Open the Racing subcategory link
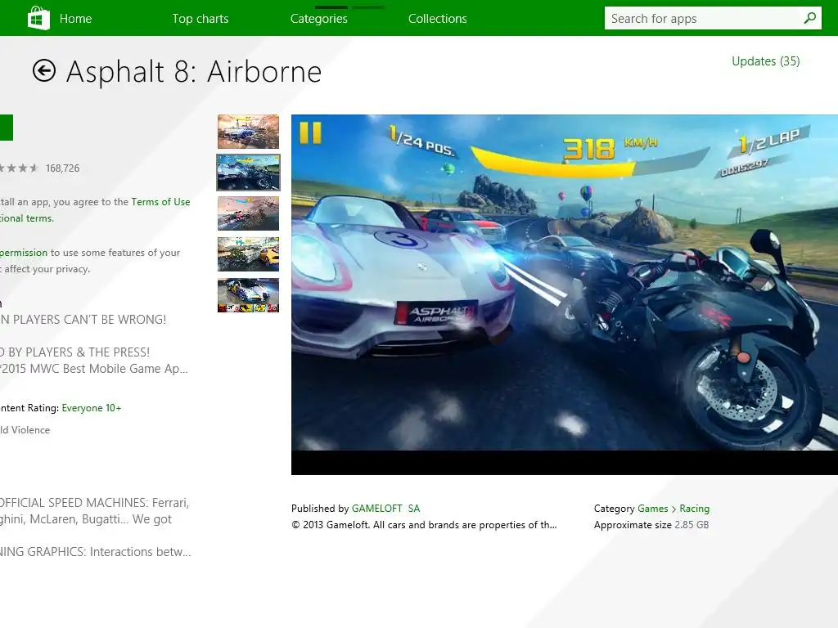Viewport: 838px width, 628px height. (694, 509)
